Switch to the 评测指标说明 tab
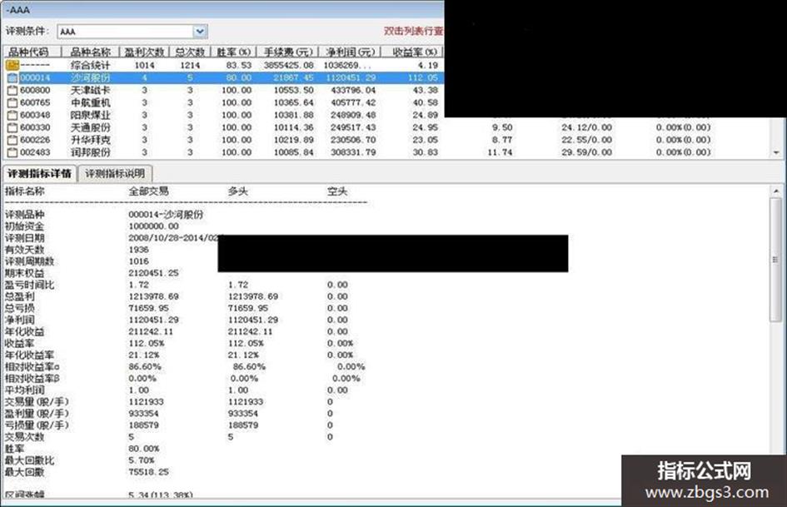The height and width of the screenshot is (507, 787). (x=115, y=174)
